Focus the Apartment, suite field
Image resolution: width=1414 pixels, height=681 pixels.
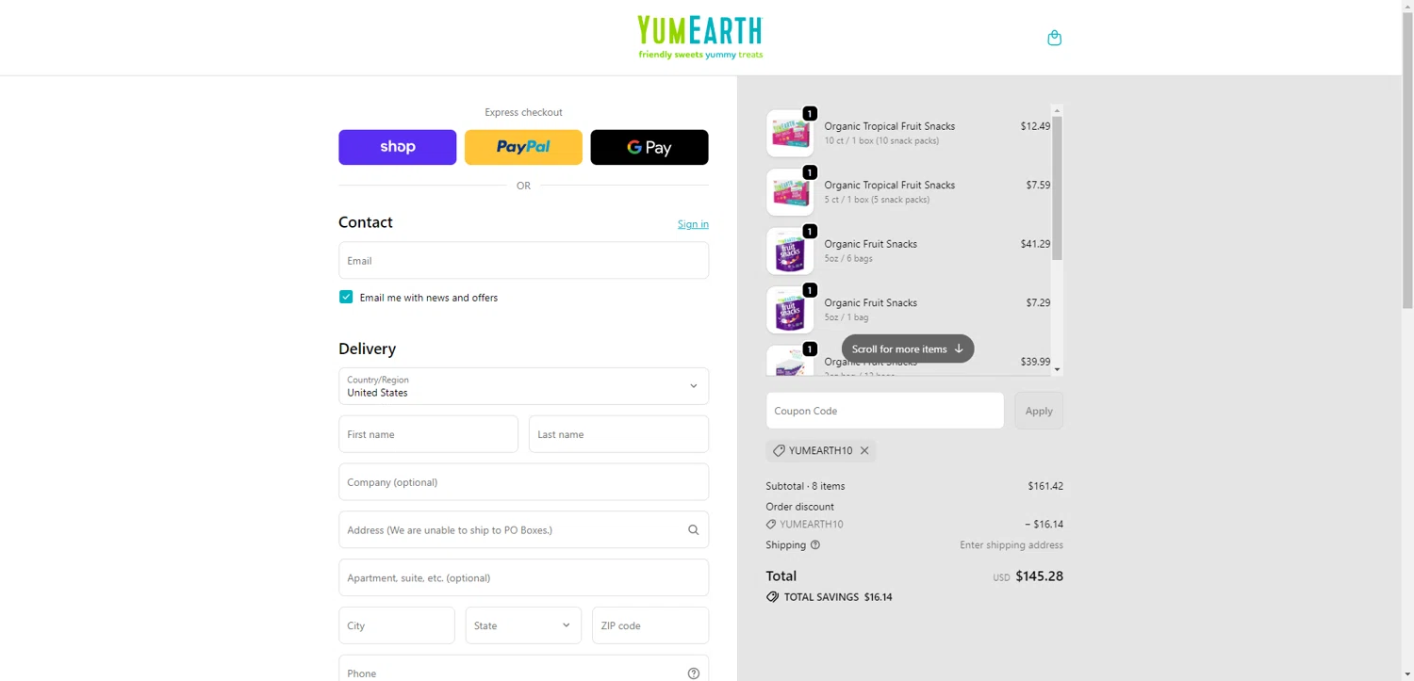coord(523,577)
